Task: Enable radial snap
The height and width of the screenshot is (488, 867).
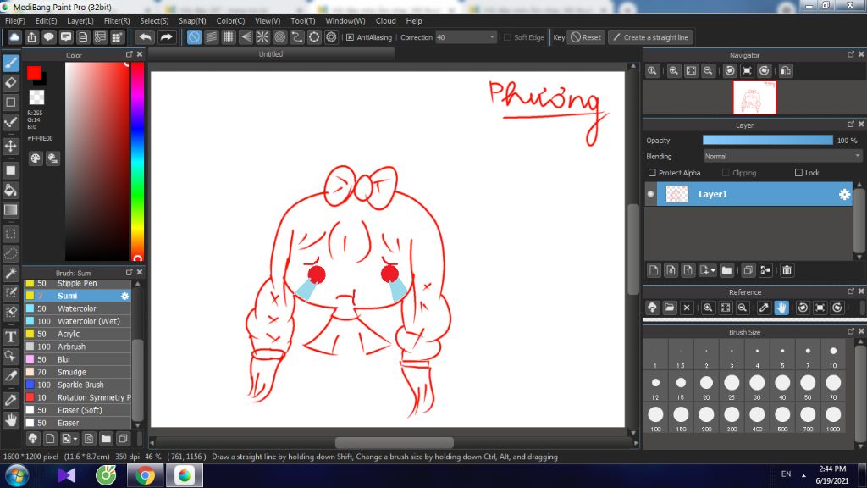Action: coord(262,37)
